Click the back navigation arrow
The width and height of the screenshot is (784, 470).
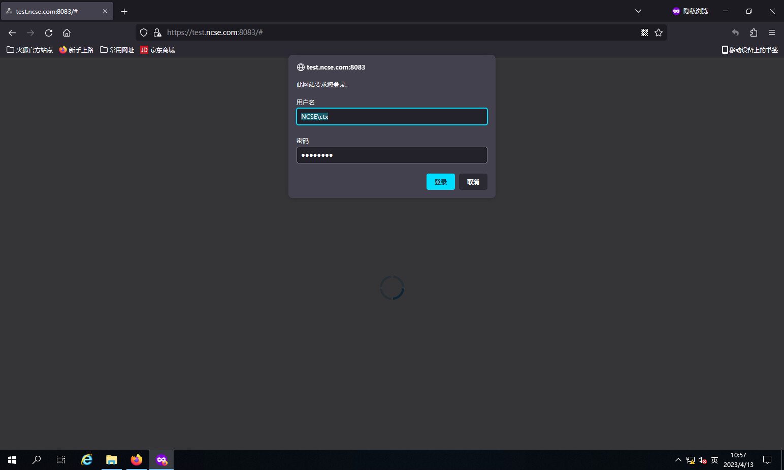pyautogui.click(x=12, y=32)
